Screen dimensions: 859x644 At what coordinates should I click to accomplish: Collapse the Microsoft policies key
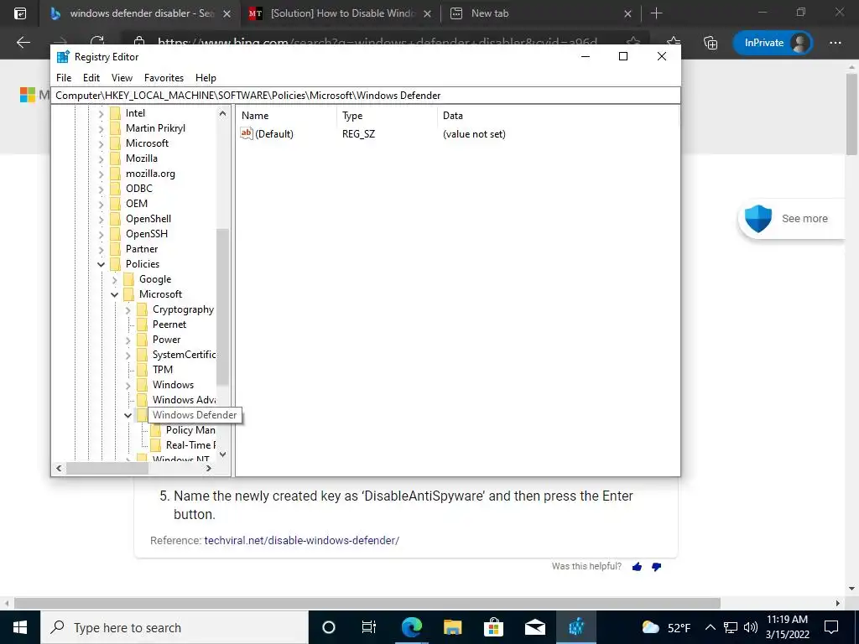click(x=114, y=294)
